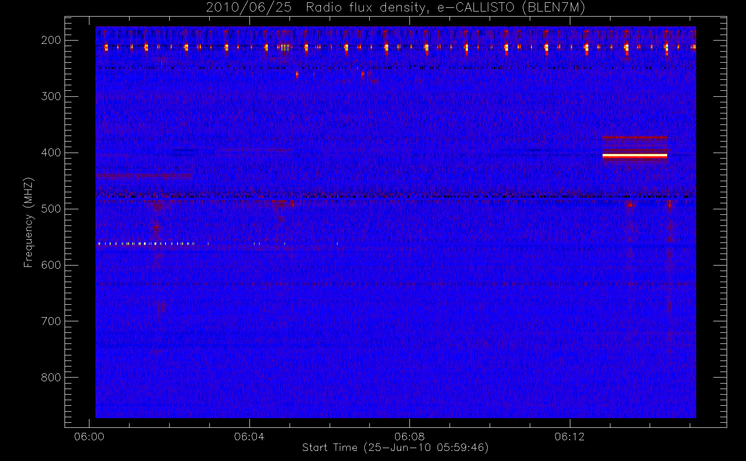Image resolution: width=746 pixels, height=461 pixels.
Task: Click the 500 frequency tick label
Action: (x=51, y=209)
